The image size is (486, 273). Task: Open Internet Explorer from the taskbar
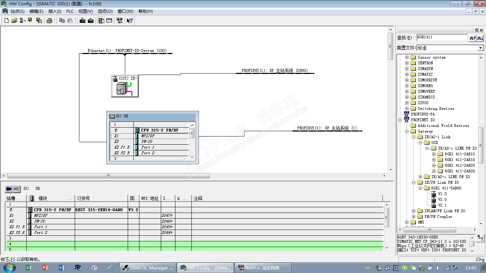point(111,268)
